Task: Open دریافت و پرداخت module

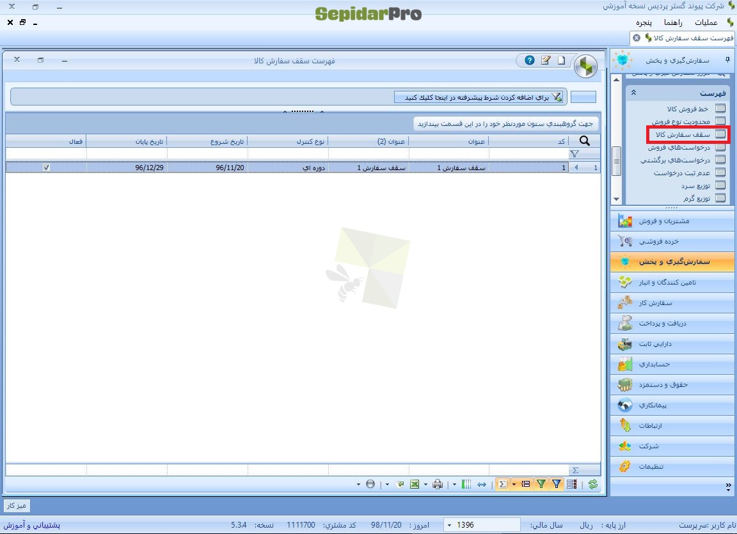Action: [672, 323]
